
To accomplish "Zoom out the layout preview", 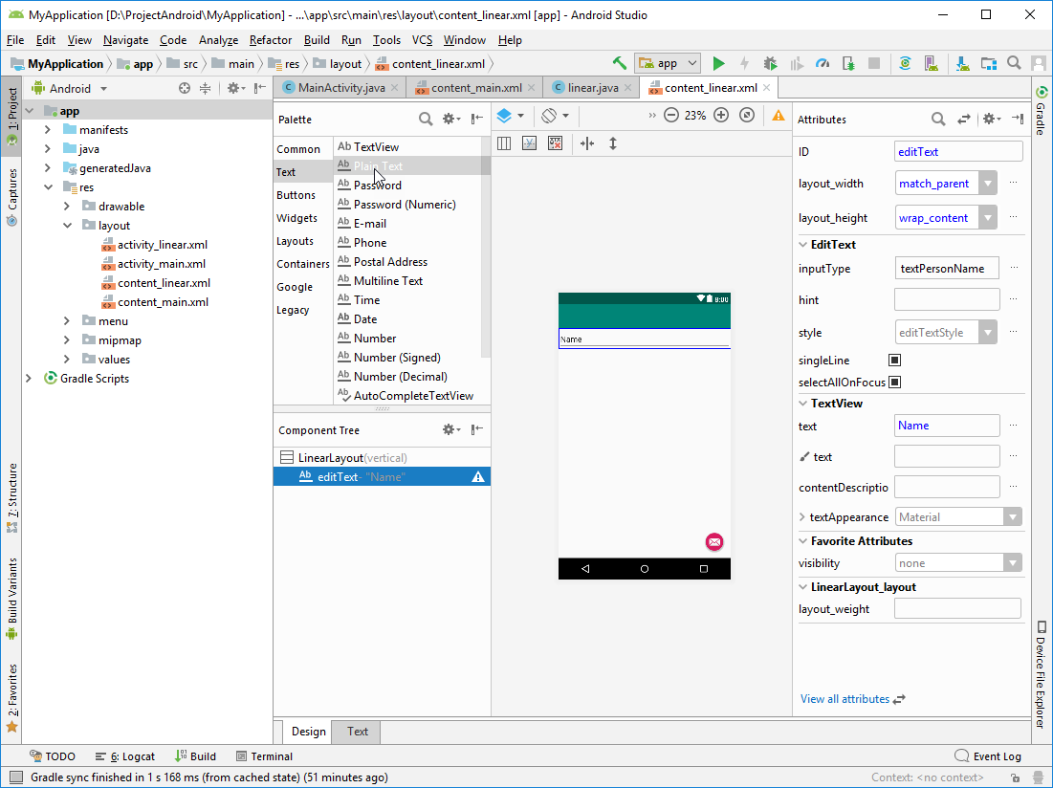I will pyautogui.click(x=670, y=116).
